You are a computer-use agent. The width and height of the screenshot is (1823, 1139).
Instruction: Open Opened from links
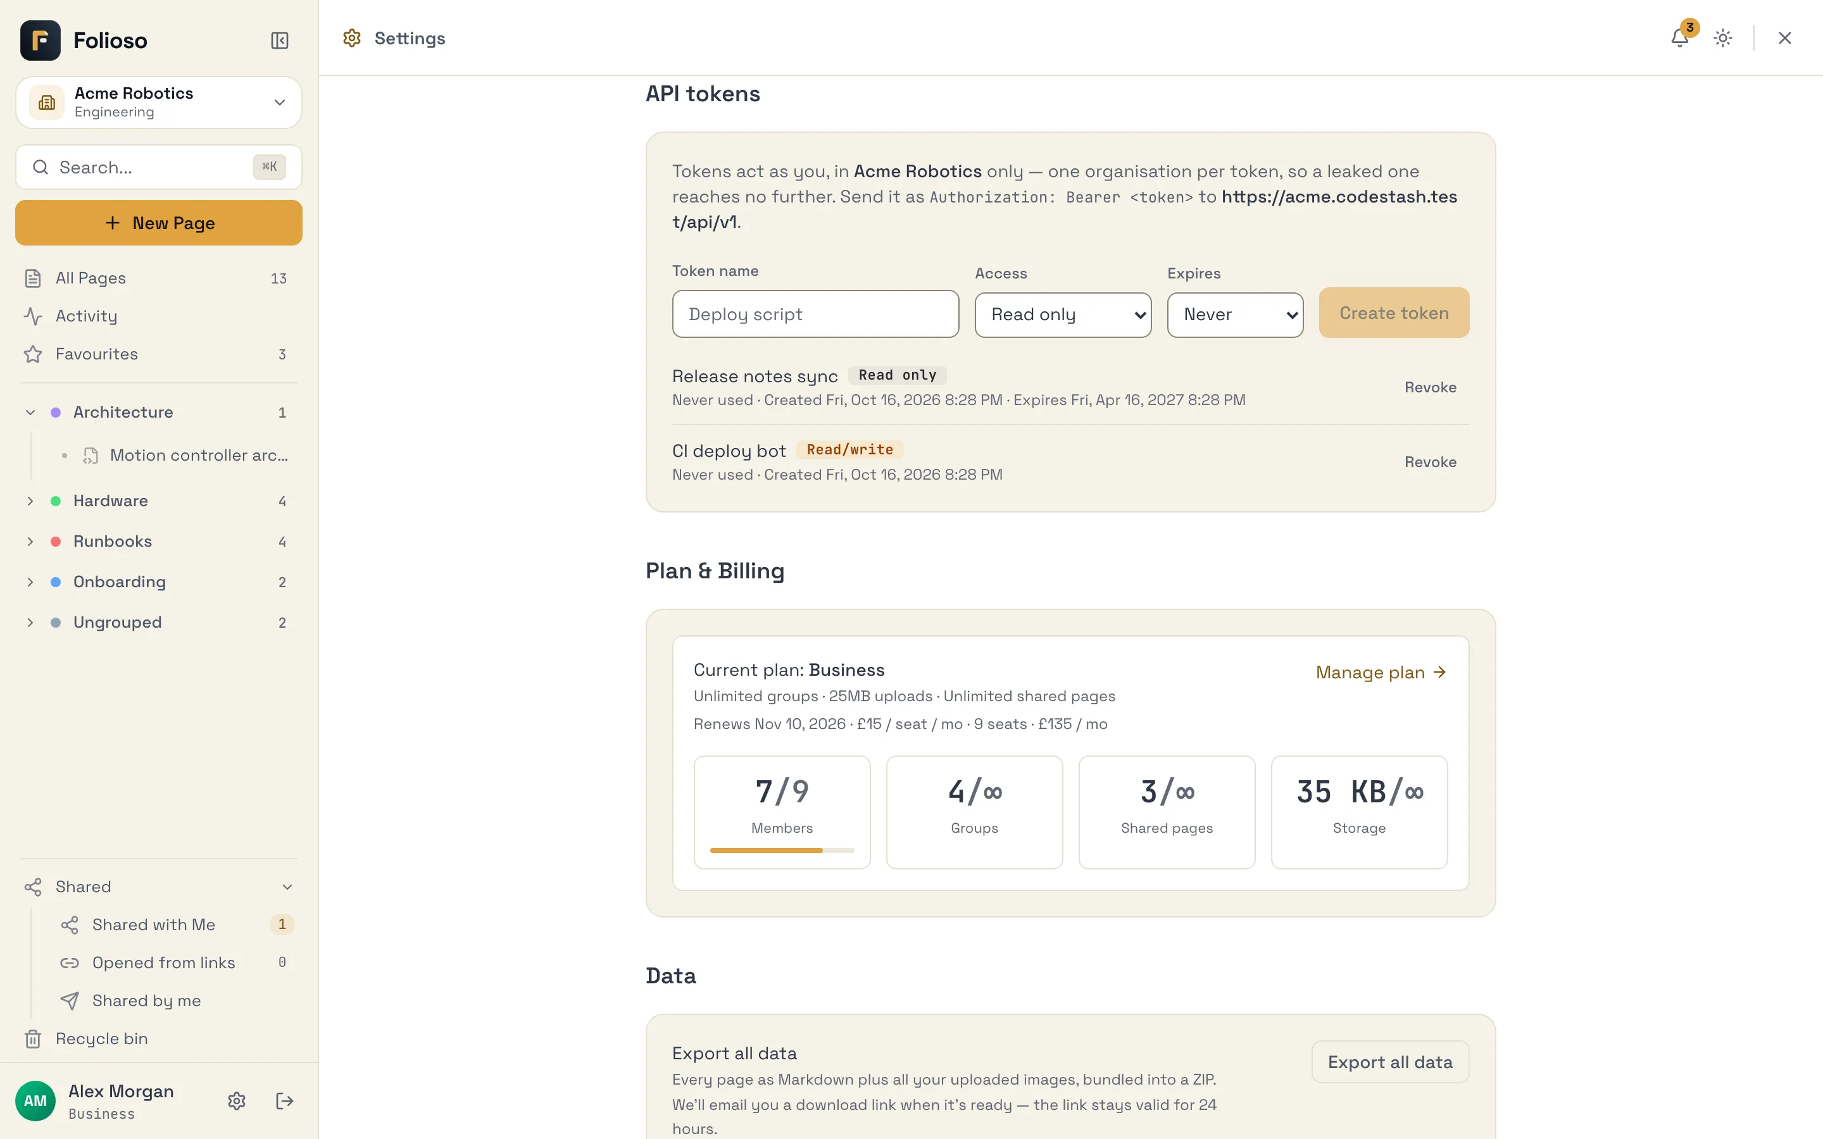click(x=177, y=962)
